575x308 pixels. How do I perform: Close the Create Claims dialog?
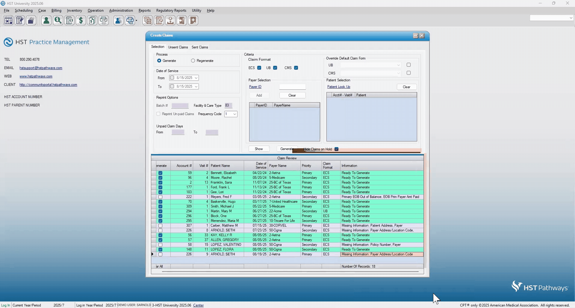click(x=422, y=36)
